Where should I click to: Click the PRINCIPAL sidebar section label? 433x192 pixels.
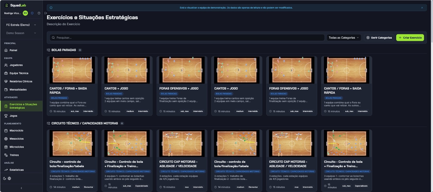[10, 43]
